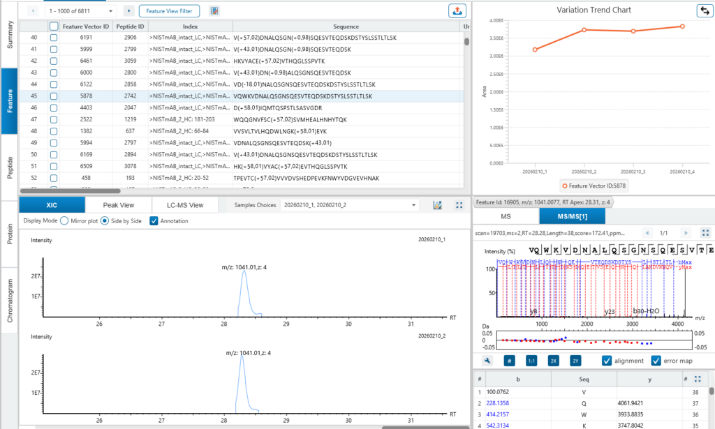Open the column settings grid icon
715x429 pixels.
point(214,11)
